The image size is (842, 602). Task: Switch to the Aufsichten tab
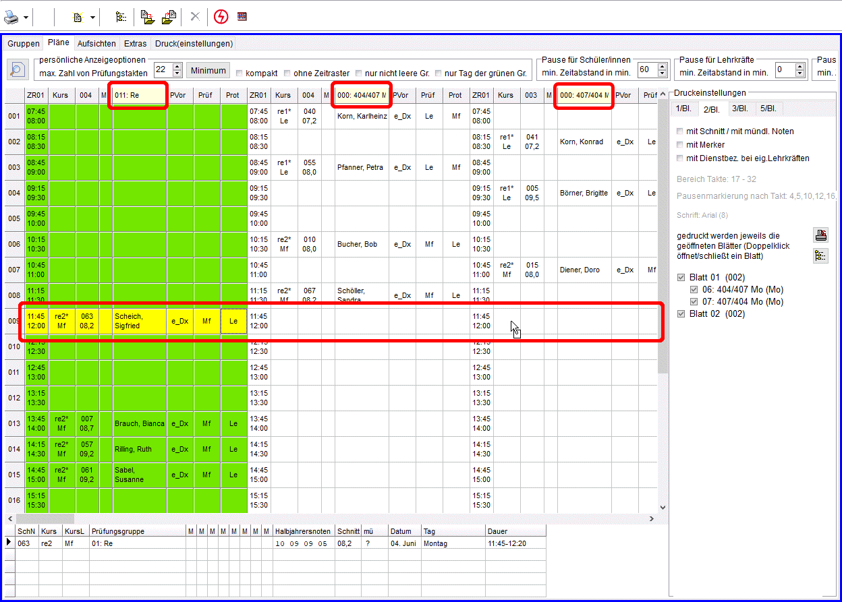click(x=96, y=44)
